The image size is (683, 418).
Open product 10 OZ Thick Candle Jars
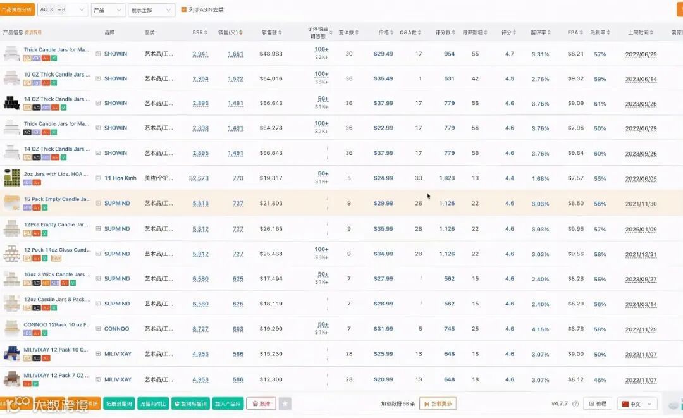(x=57, y=75)
